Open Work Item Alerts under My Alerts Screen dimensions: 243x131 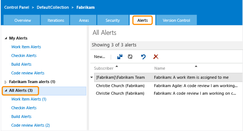point(26,47)
